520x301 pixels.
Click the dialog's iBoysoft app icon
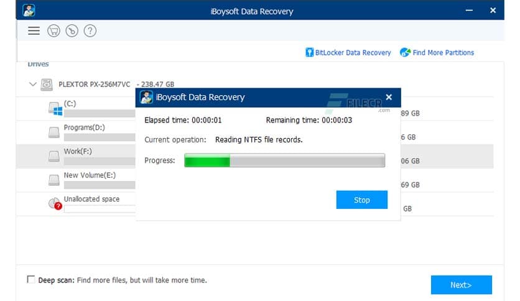point(146,97)
